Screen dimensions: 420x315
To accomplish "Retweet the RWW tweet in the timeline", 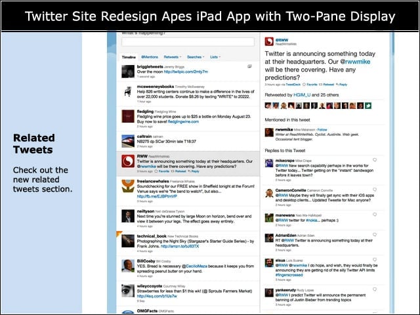I will click(178, 171).
